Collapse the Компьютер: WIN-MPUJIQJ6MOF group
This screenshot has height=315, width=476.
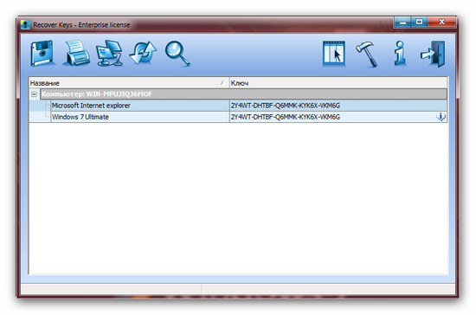(x=34, y=94)
